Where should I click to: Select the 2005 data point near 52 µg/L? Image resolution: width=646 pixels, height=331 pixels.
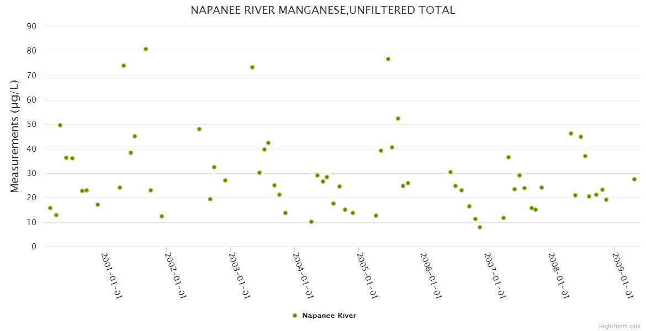(x=398, y=119)
